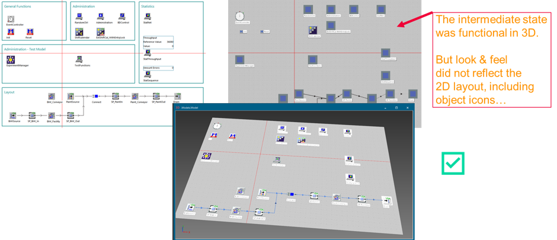
Task: Click the Init method icon in the 3D window
Action: (x=214, y=135)
